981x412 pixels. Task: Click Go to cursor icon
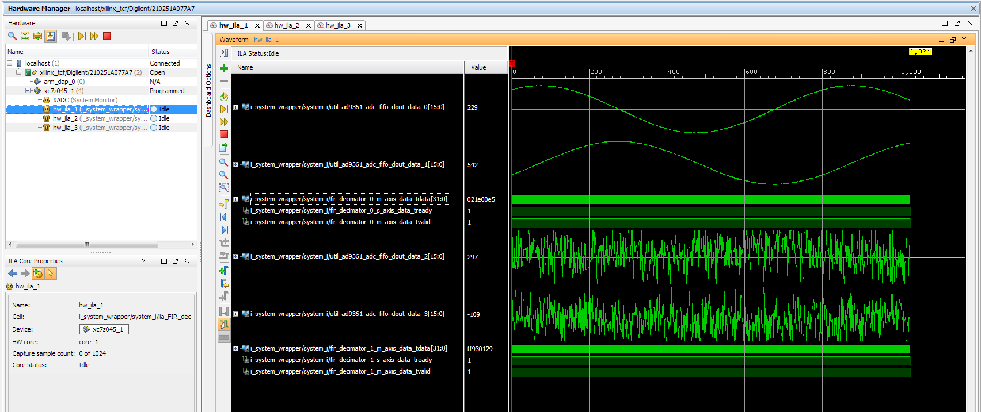224,204
